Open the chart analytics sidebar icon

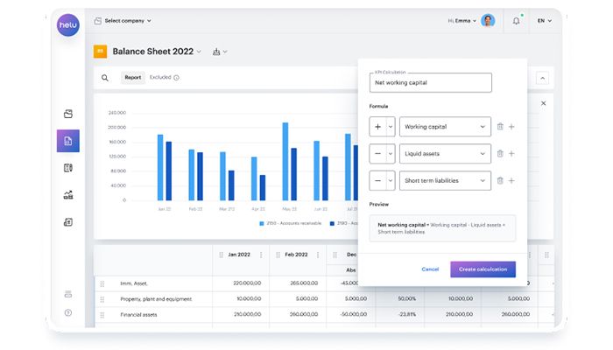pyautogui.click(x=68, y=195)
